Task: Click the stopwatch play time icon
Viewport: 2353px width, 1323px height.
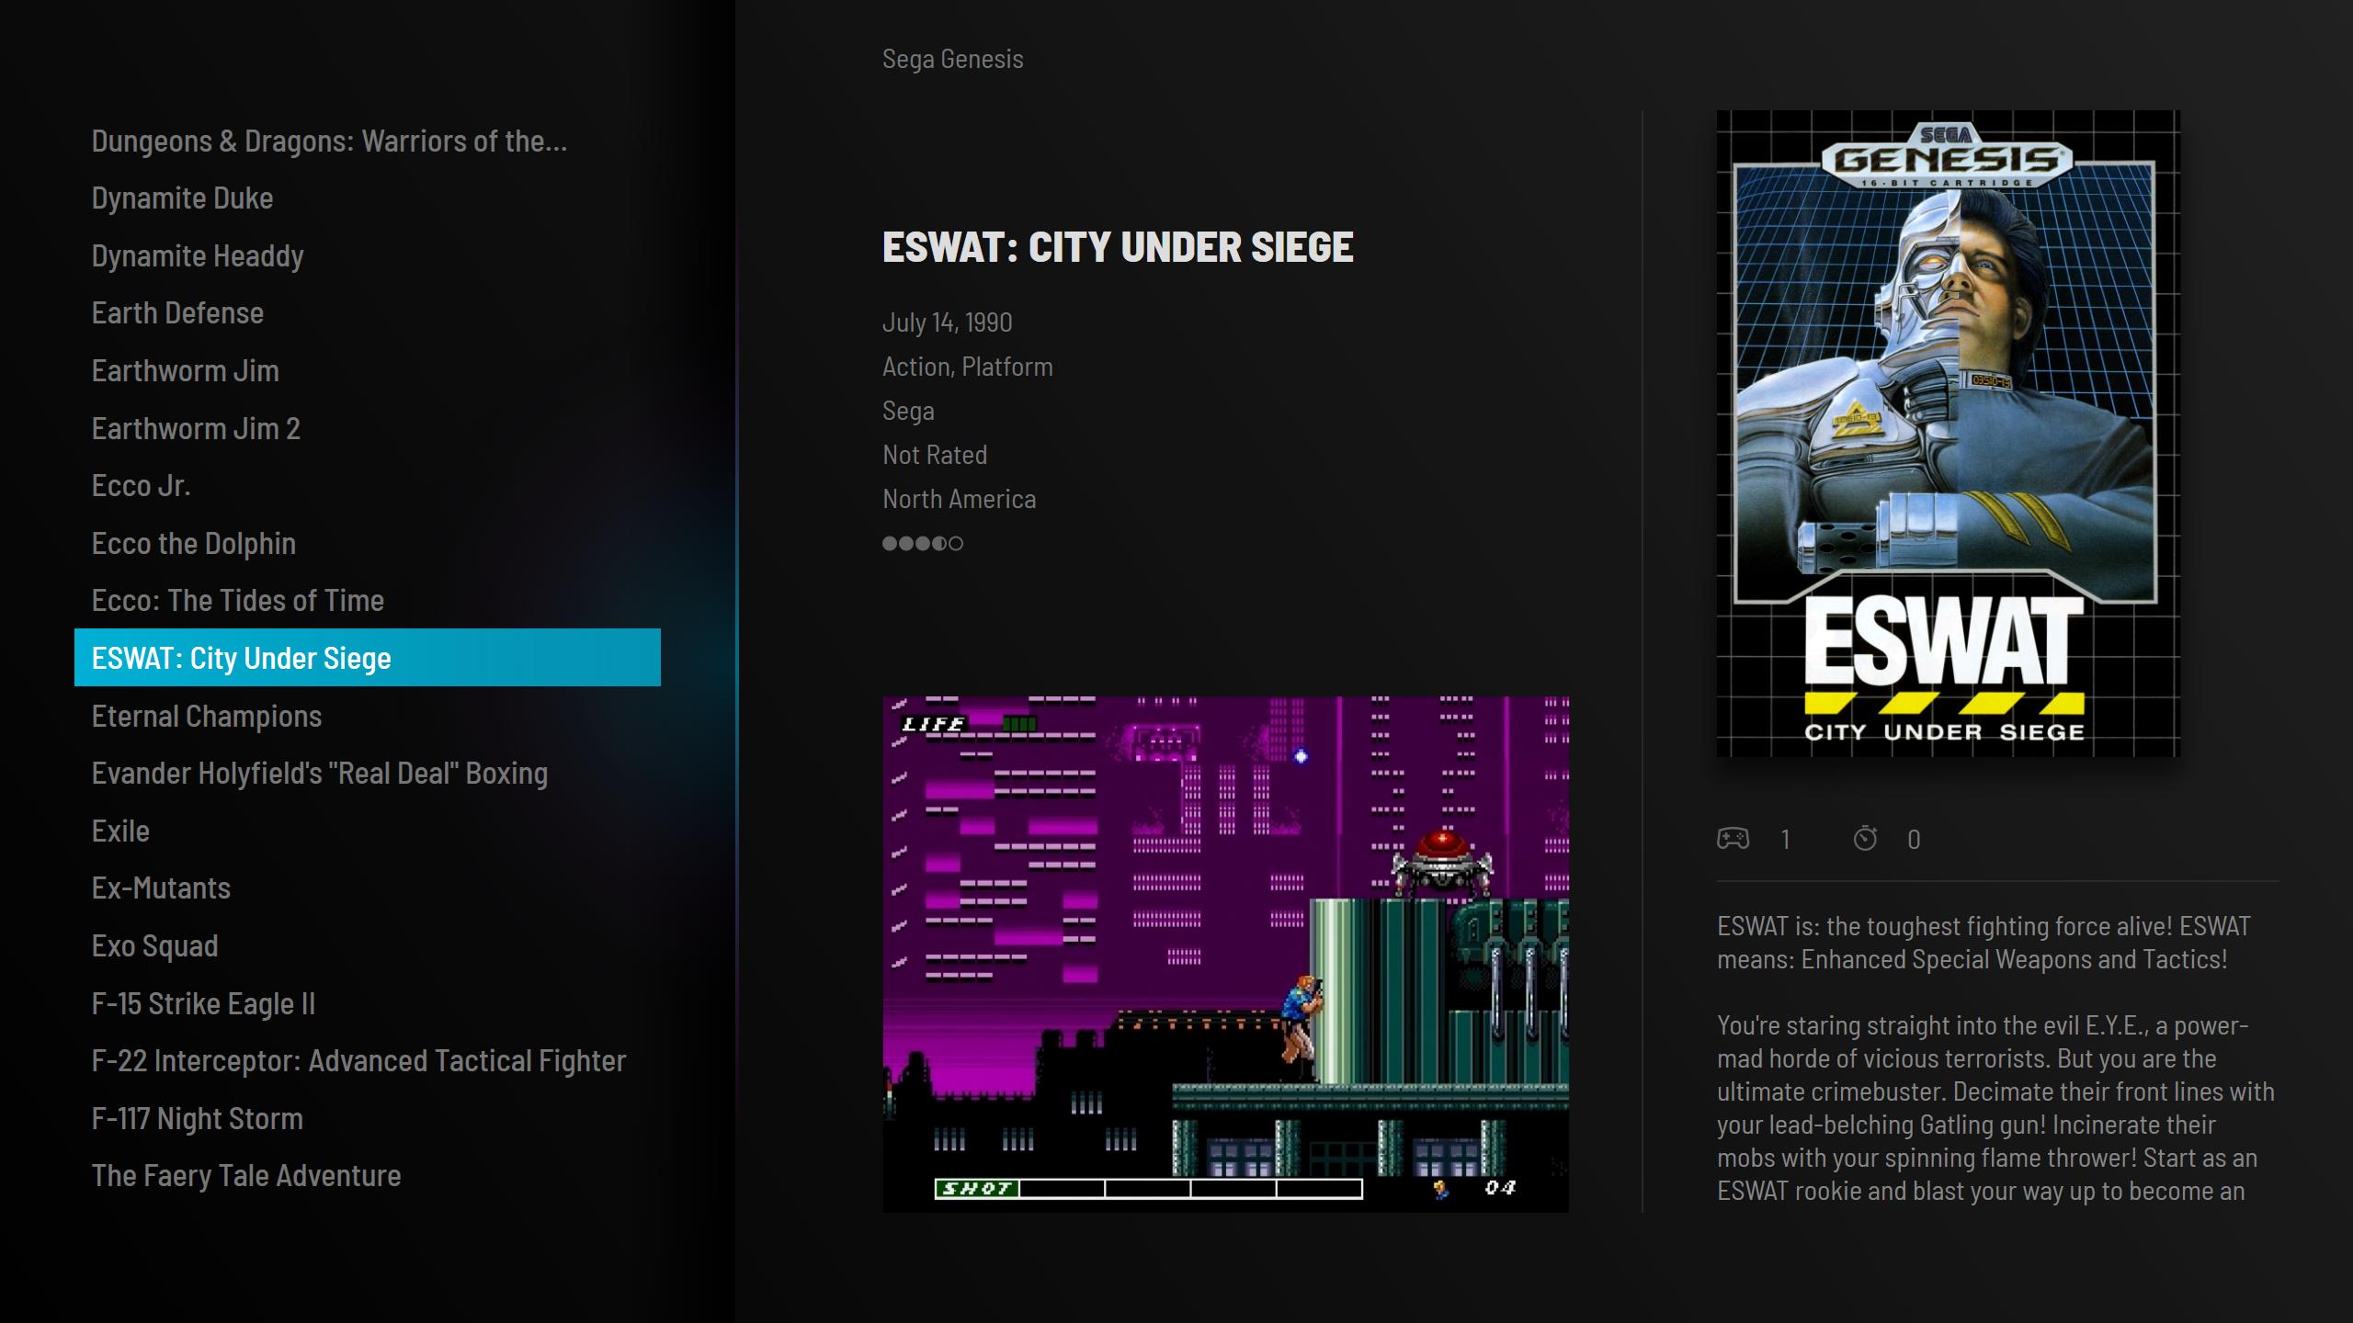Action: tap(1865, 839)
